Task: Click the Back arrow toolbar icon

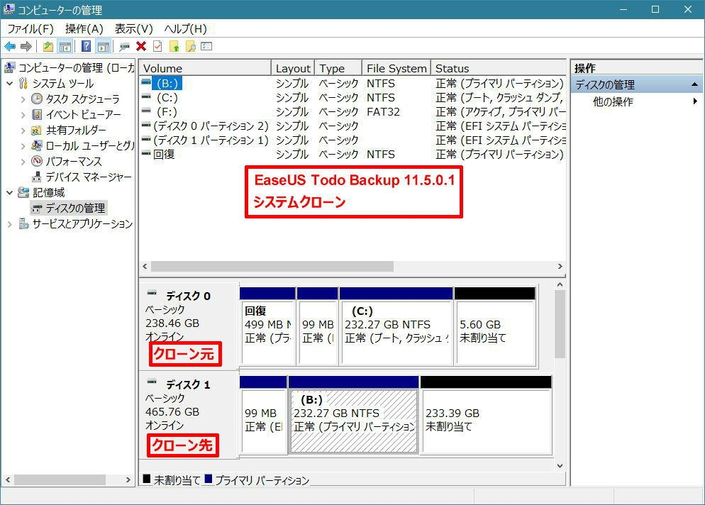Action: click(x=10, y=46)
